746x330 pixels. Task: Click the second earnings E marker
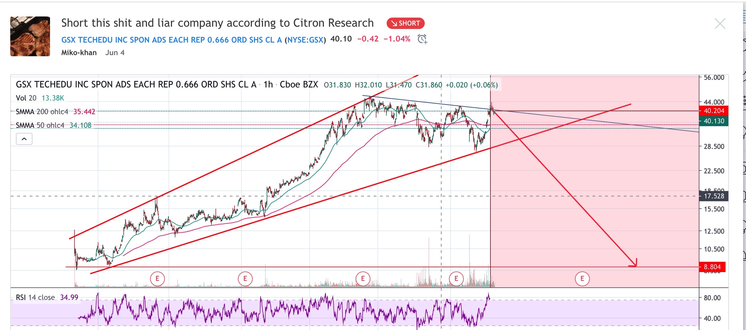[245, 279]
